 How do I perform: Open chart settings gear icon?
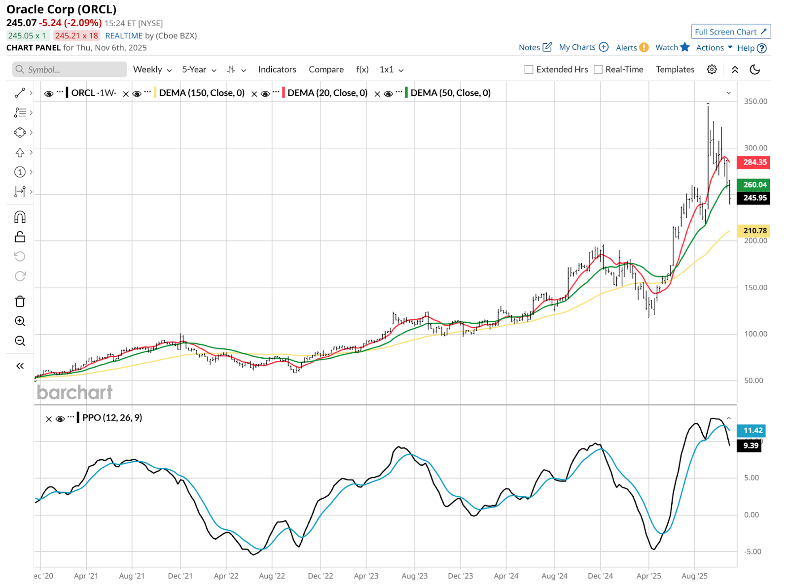pyautogui.click(x=712, y=69)
